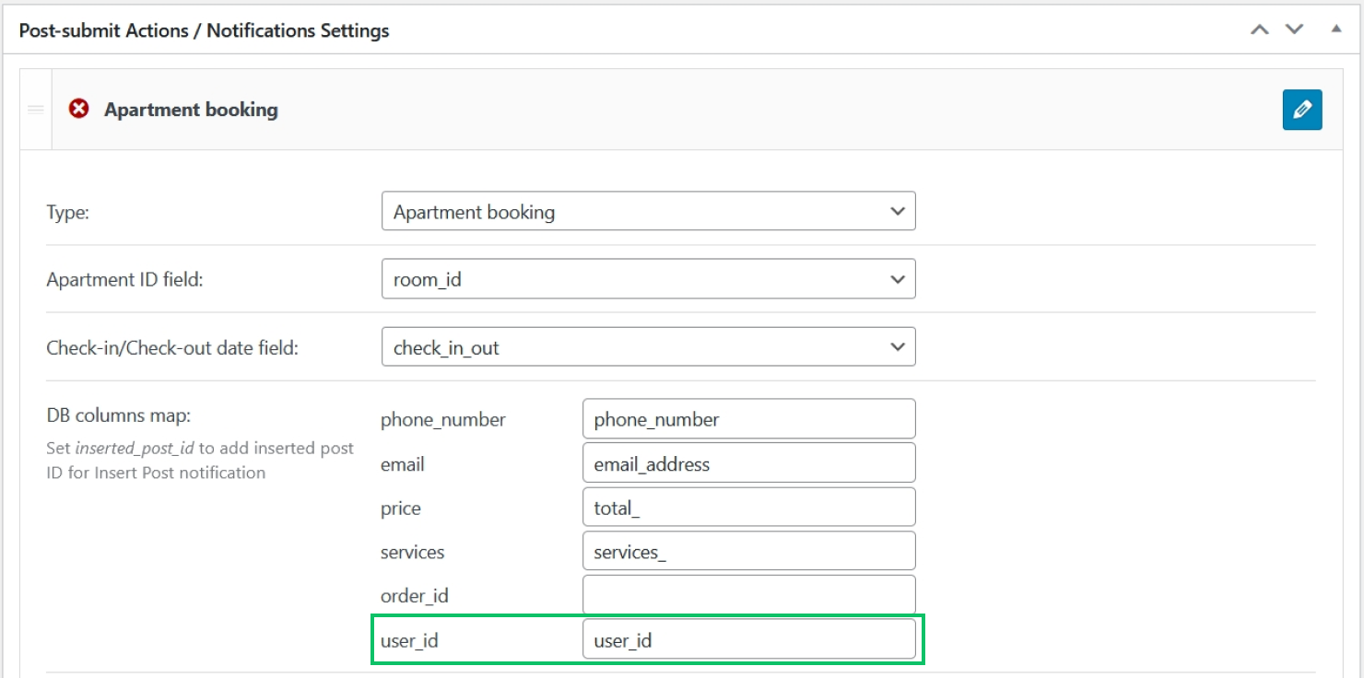The width and height of the screenshot is (1364, 678).
Task: Collapse the panel using the small triangle toggle
Action: coord(1336,29)
